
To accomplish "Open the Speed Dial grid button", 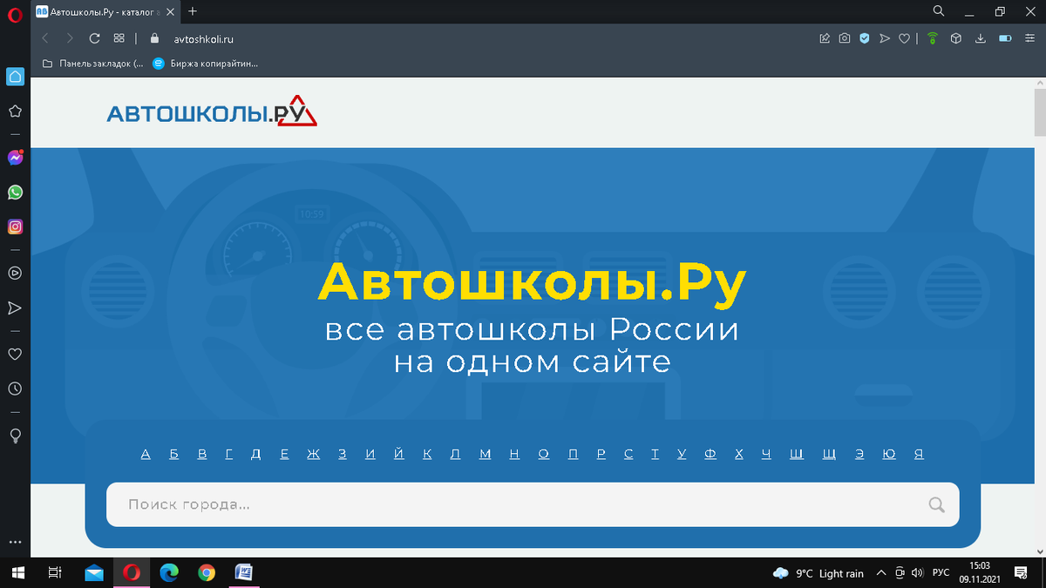I will coord(119,38).
